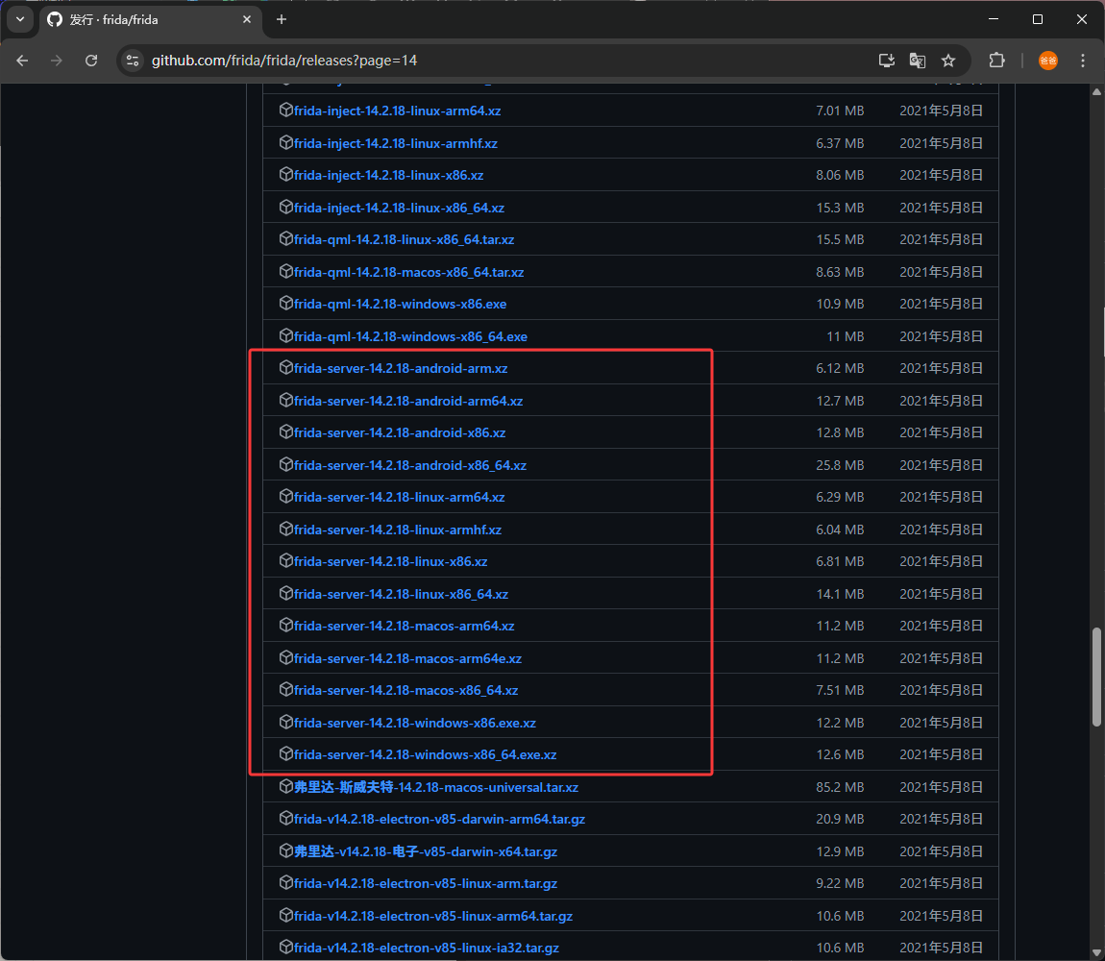The height and width of the screenshot is (961, 1105).
Task: Download frida-v14.2.18-electron-v85-linux-arm64.tar.gz
Action: (433, 916)
